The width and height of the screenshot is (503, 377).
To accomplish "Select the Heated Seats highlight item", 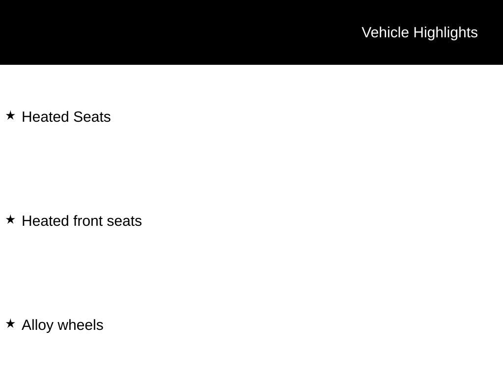I will (x=66, y=117).
